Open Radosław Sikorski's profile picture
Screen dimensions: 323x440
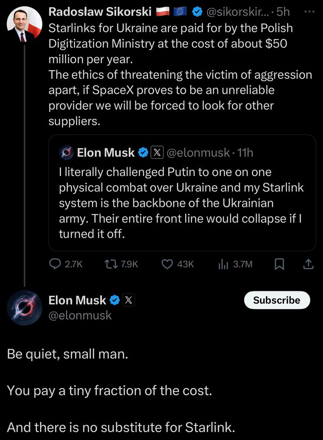(x=25, y=24)
